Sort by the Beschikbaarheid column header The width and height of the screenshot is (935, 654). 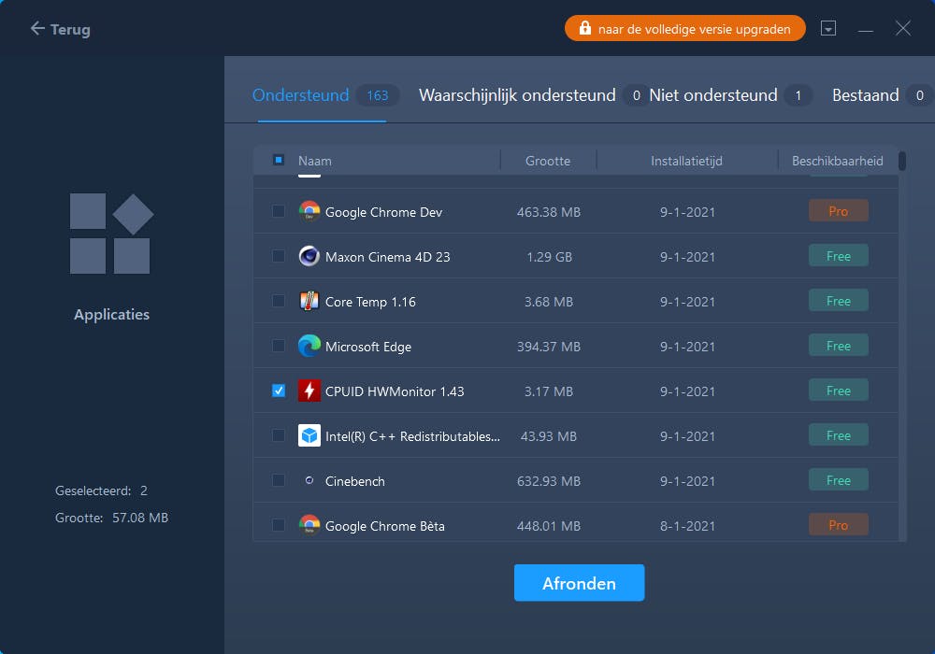pyautogui.click(x=837, y=161)
